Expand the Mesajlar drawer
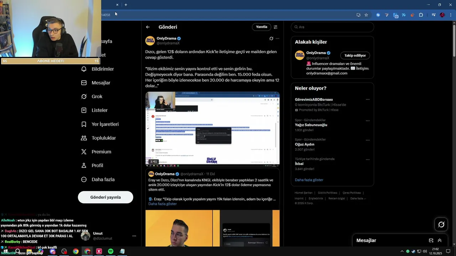This screenshot has width=456, height=256. pyautogui.click(x=440, y=241)
